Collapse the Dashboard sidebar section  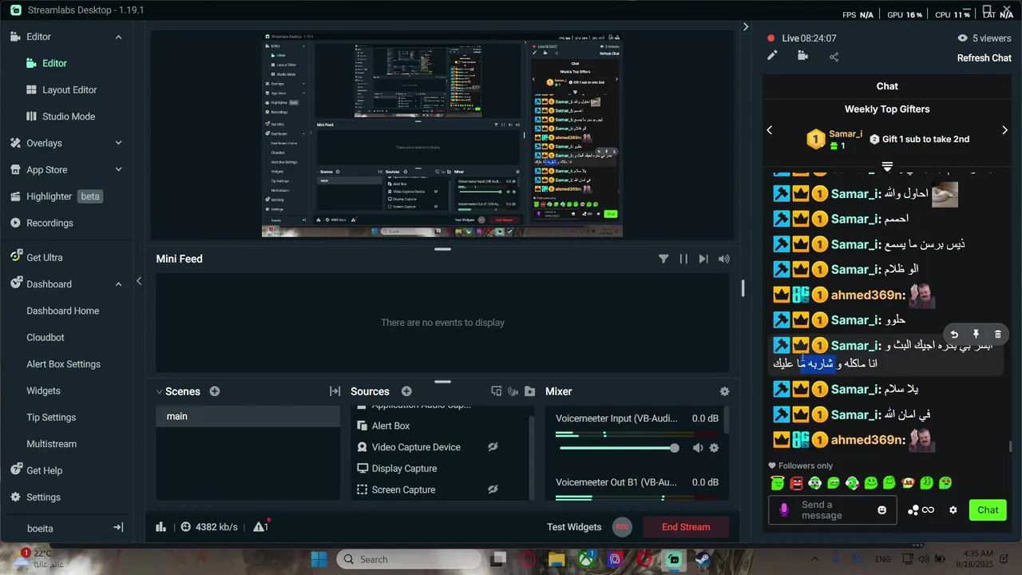point(118,284)
